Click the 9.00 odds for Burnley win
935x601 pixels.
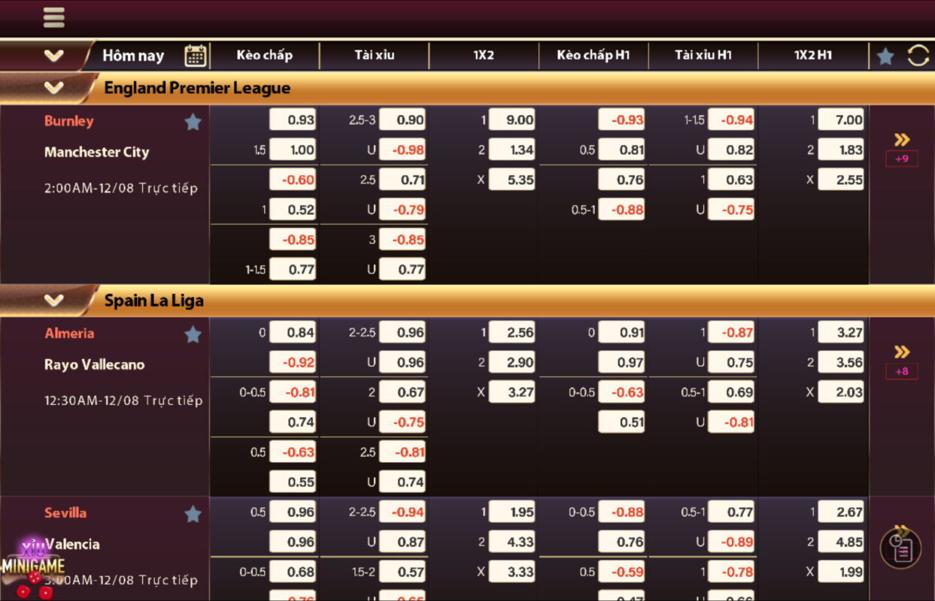[x=512, y=119]
